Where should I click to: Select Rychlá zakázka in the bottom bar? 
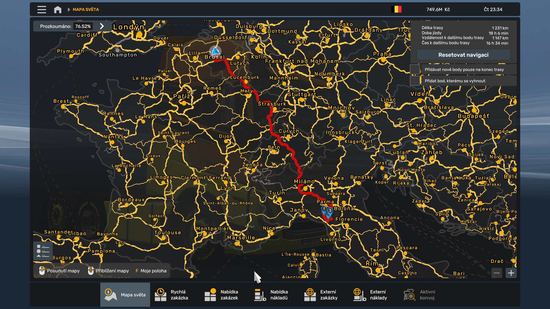pyautogui.click(x=172, y=294)
